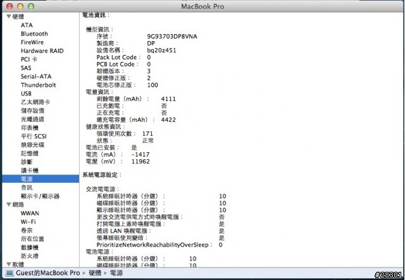Select Bluetooth in the sidebar
This screenshot has height=280, width=405.
34,33
